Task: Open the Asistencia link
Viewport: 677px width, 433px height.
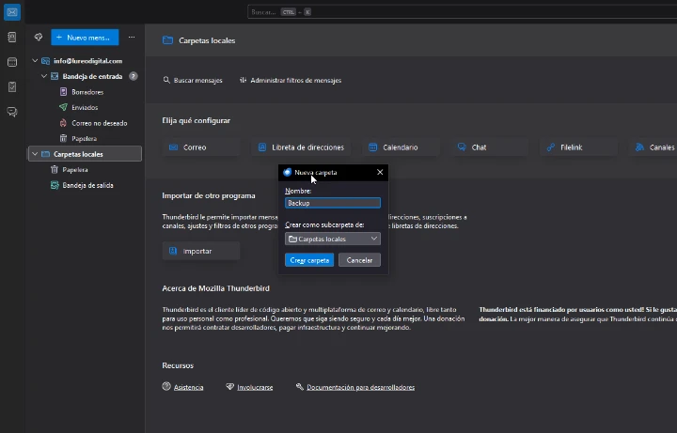Action: click(188, 387)
